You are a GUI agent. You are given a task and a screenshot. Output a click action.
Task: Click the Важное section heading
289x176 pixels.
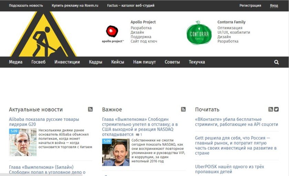point(112,110)
